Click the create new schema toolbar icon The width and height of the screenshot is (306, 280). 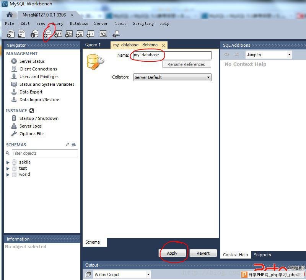47,34
